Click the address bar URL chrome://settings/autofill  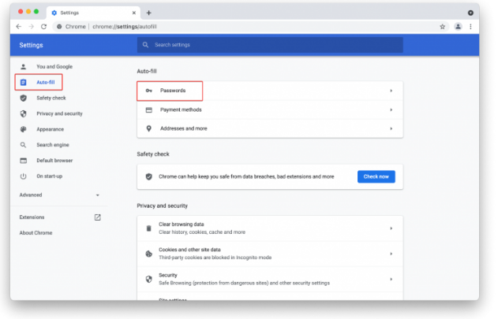[x=125, y=27]
